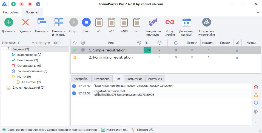Toggle error filter icon in log panel
262x133 pixels.
[256, 87]
